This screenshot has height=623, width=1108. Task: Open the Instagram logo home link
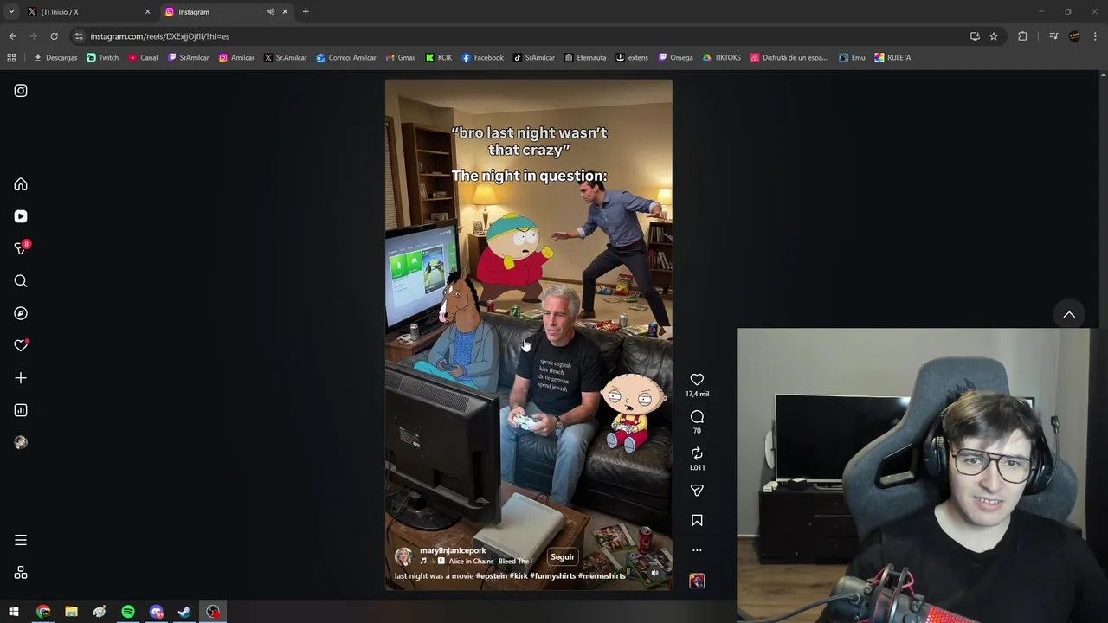tap(21, 91)
